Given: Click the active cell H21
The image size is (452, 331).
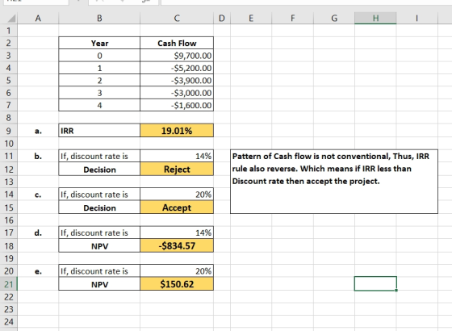Looking at the screenshot, I should 375,283.
